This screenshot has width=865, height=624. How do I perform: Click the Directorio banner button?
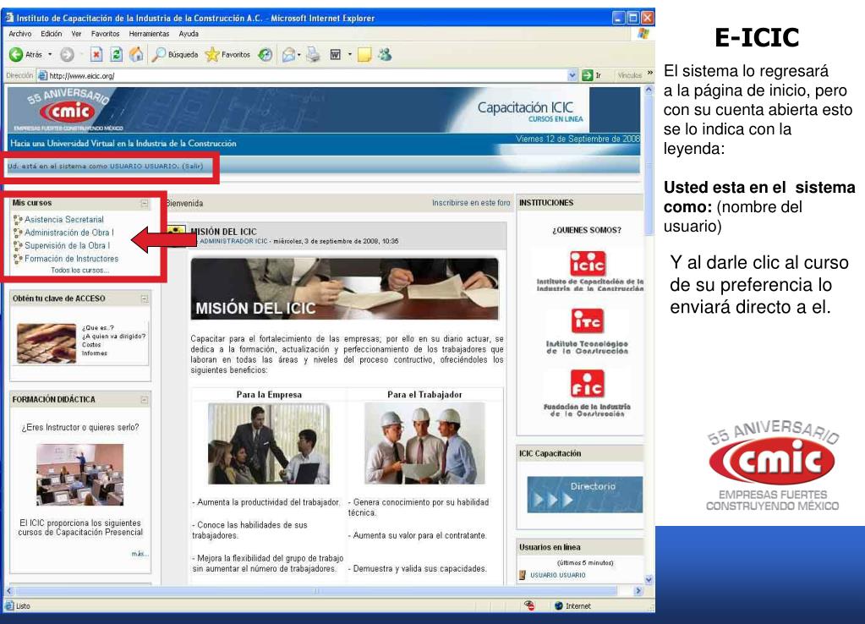click(x=585, y=495)
